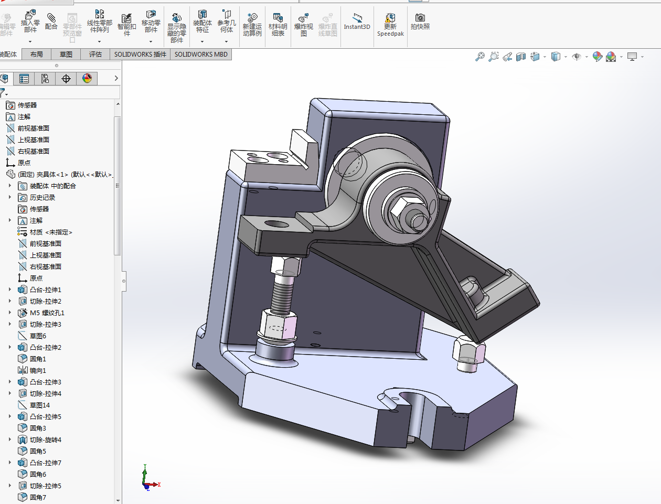The width and height of the screenshot is (661, 504).
Task: Click Reference Geometry (参考几何体) tool
Action: [227, 21]
